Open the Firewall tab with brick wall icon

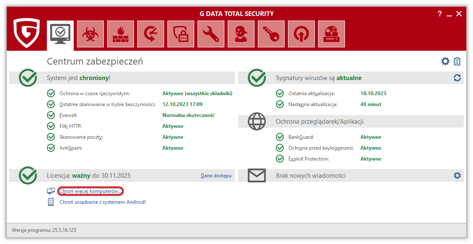click(121, 34)
